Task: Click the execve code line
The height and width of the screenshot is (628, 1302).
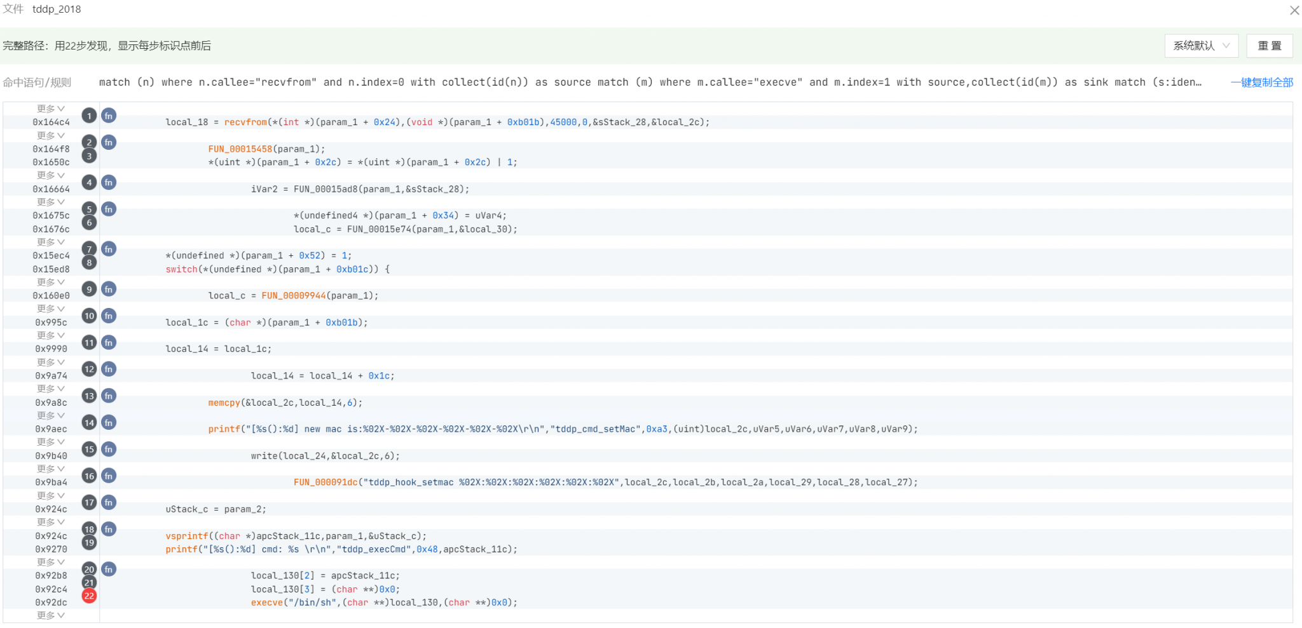Action: coord(383,603)
